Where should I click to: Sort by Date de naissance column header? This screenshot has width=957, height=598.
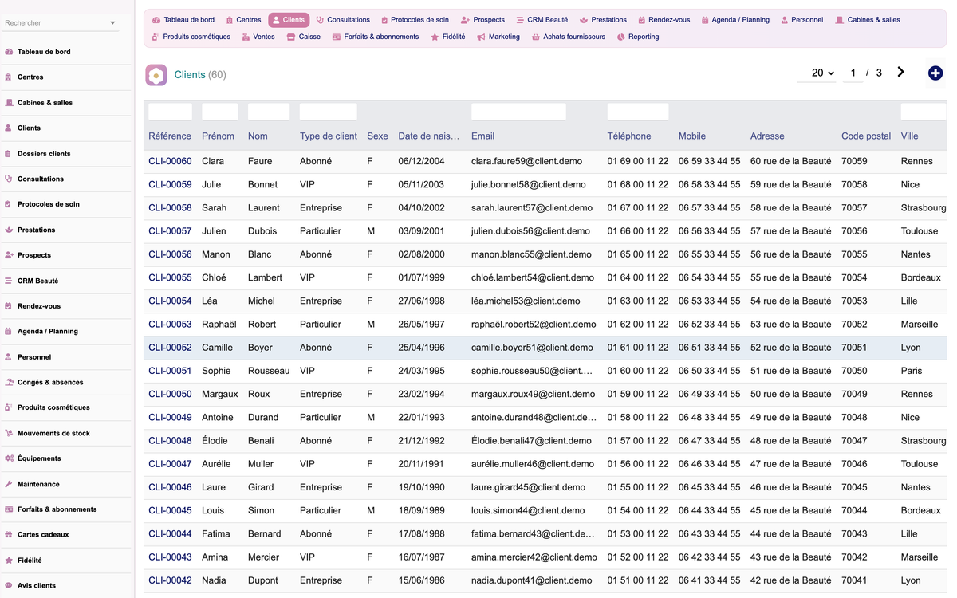(429, 136)
